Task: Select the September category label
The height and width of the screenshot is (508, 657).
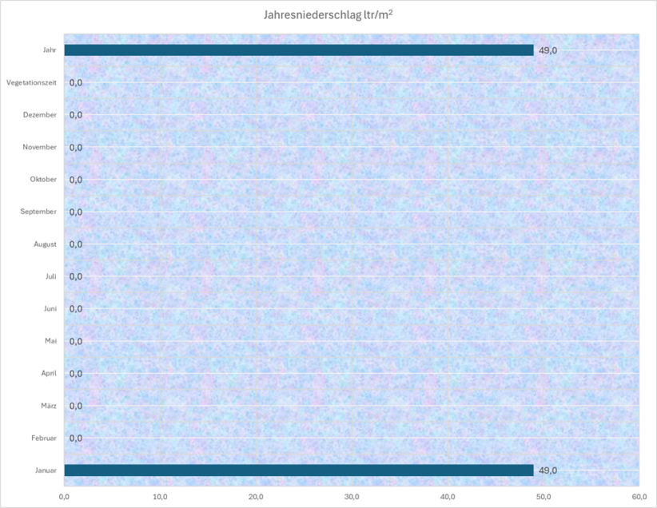Action: tap(38, 212)
